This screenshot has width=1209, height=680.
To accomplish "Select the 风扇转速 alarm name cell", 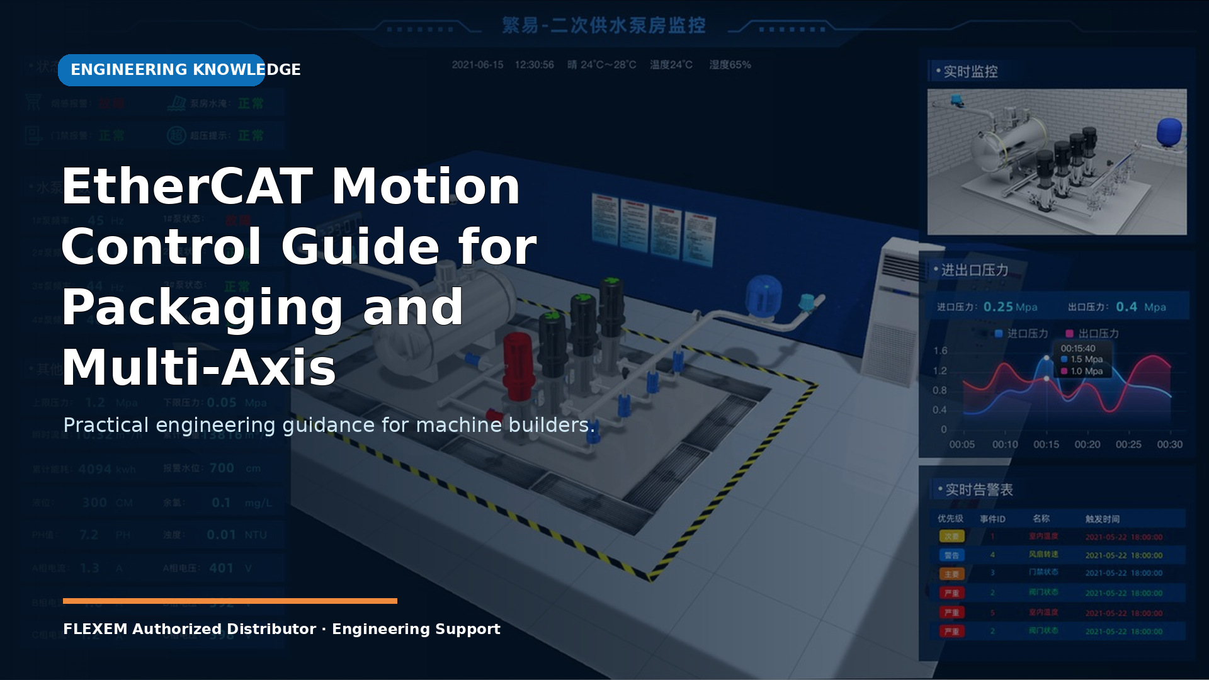I will [x=1043, y=555].
